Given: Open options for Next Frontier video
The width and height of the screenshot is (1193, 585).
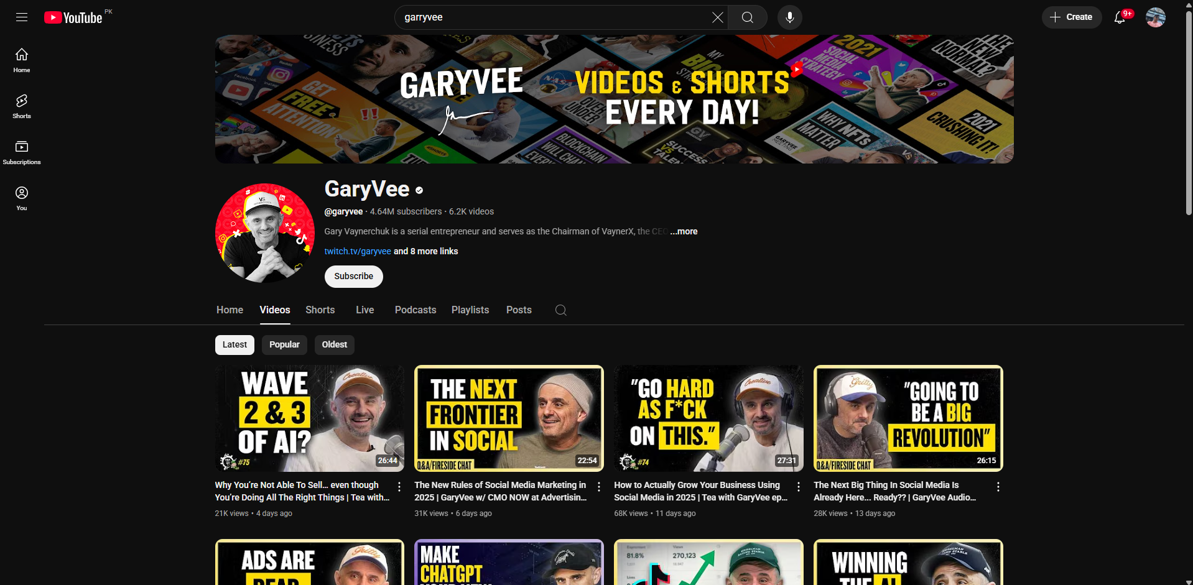Looking at the screenshot, I should (x=599, y=487).
